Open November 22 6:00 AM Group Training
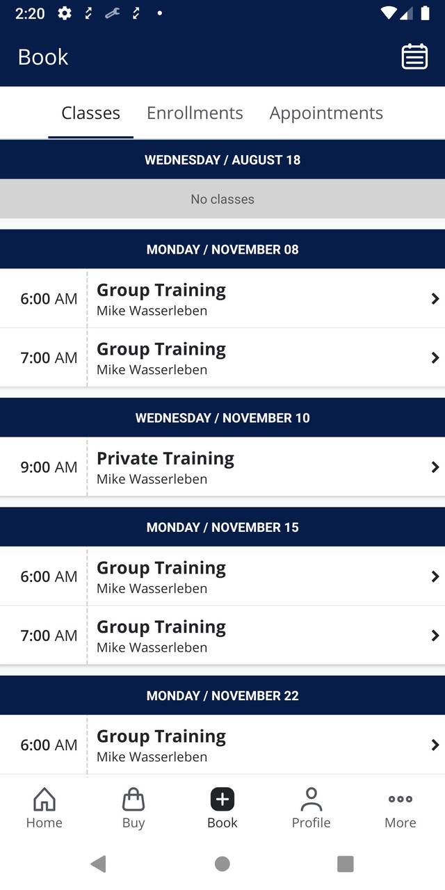The height and width of the screenshot is (890, 445). click(161, 745)
